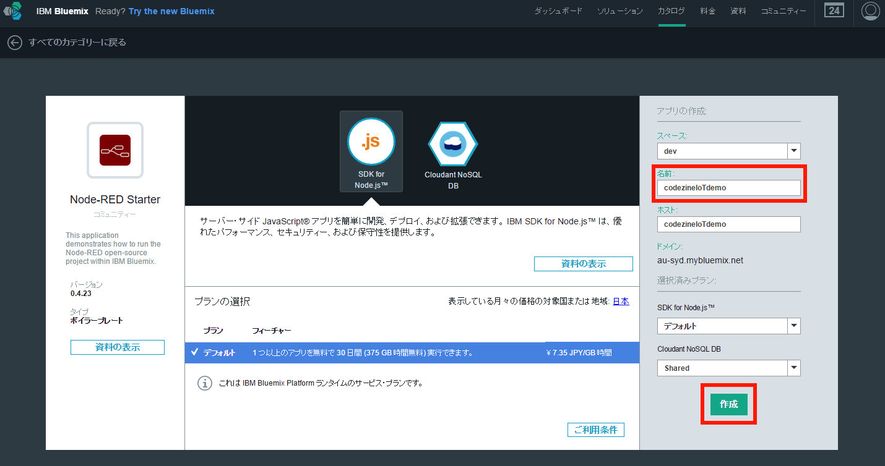
Task: Open the SDK for Node.js plan dropdown
Action: [728, 326]
